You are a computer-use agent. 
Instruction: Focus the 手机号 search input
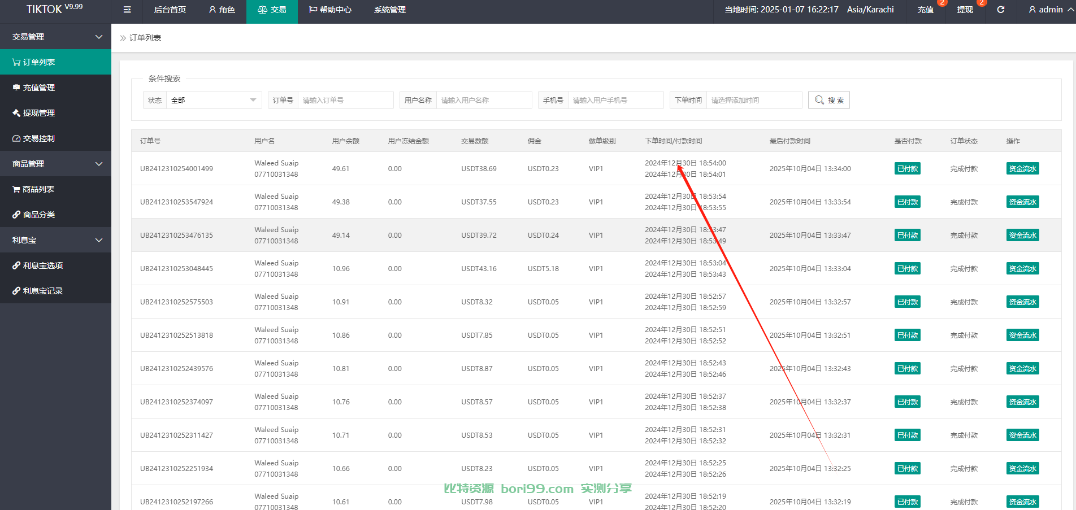(615, 100)
